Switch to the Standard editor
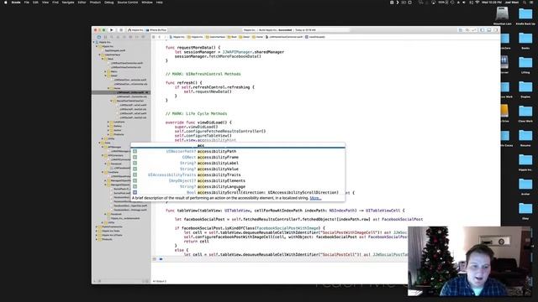Screen dimensions: 538x302 point(461,30)
